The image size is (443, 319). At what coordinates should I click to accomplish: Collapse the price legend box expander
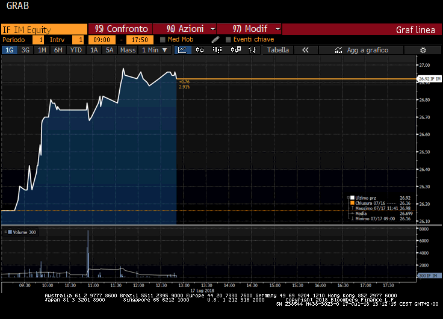[x=349, y=198]
